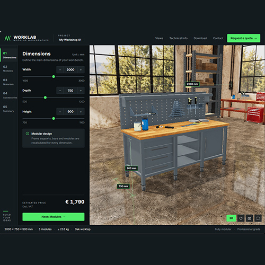
Task: Open the Contact link
Action: coord(218,38)
